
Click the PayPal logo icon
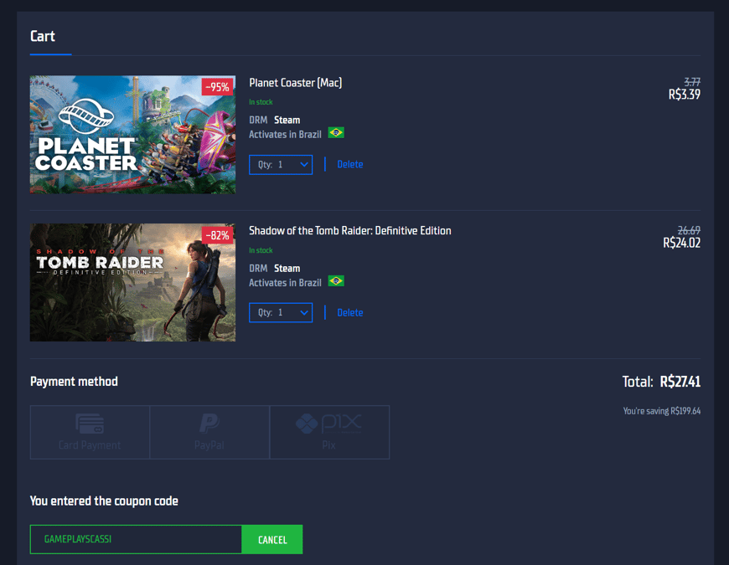point(209,424)
